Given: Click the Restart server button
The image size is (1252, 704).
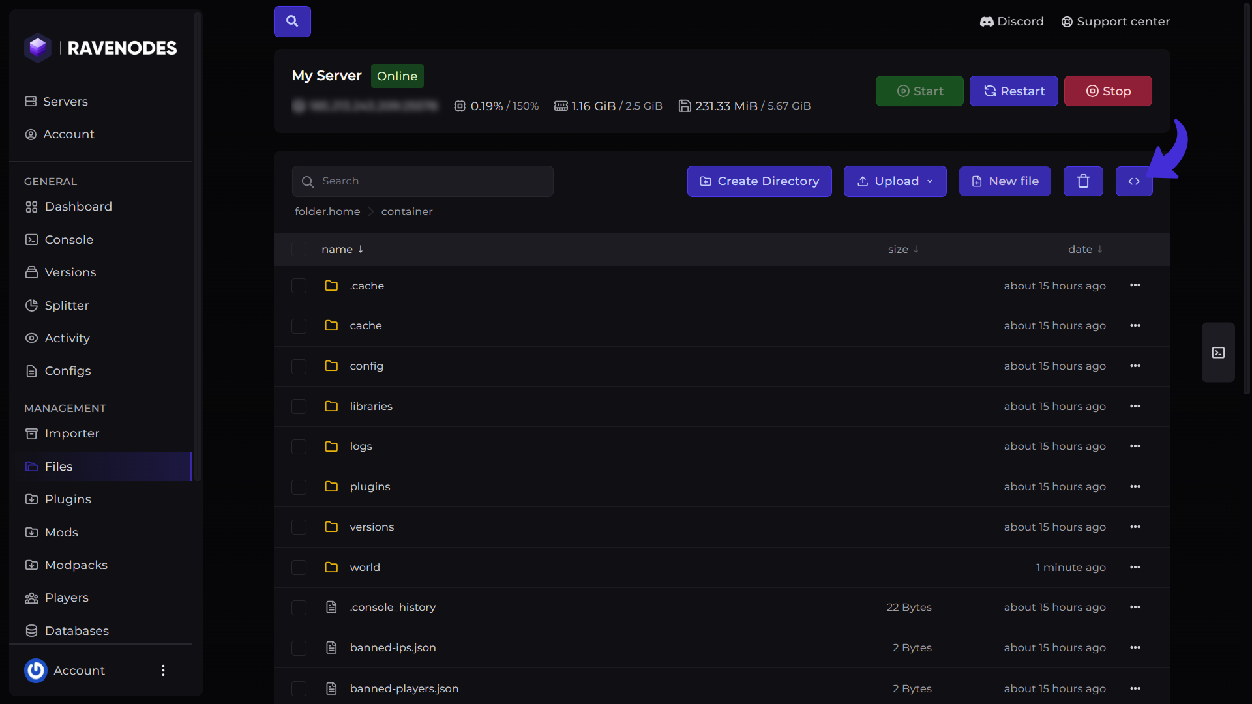Looking at the screenshot, I should (x=1013, y=91).
